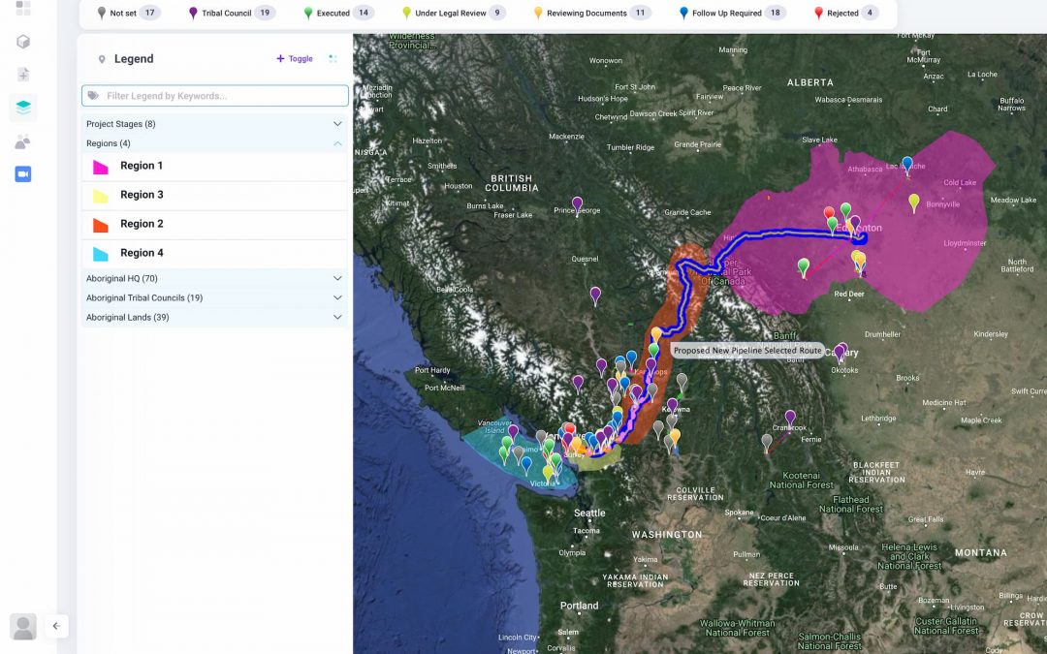
Task: Open the people/users sidebar icon
Action: click(x=23, y=141)
